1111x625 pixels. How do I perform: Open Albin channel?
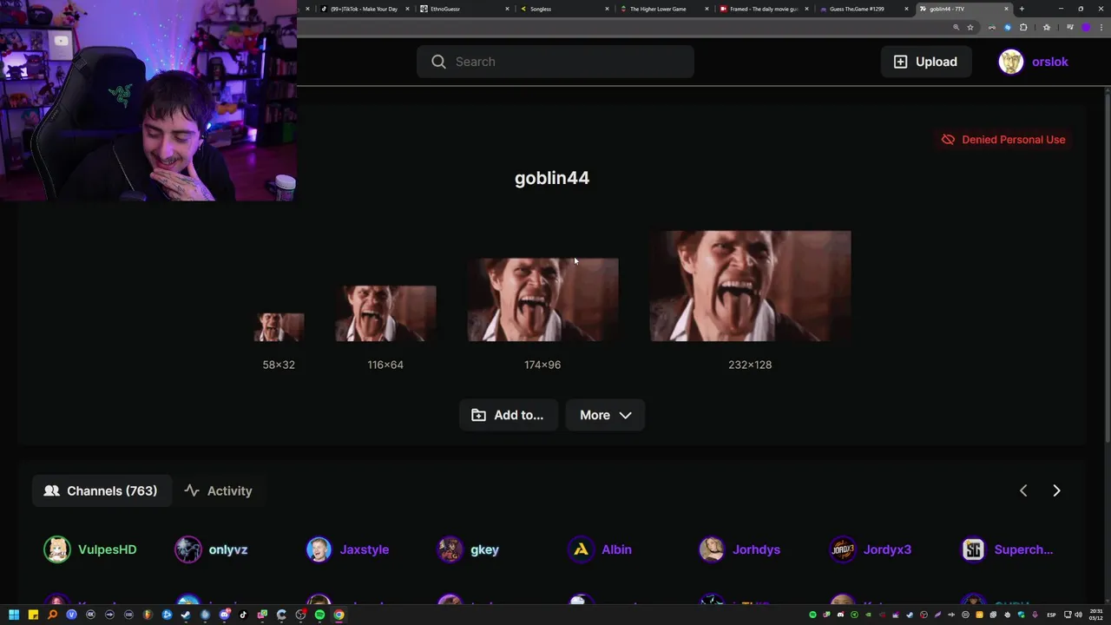point(600,549)
